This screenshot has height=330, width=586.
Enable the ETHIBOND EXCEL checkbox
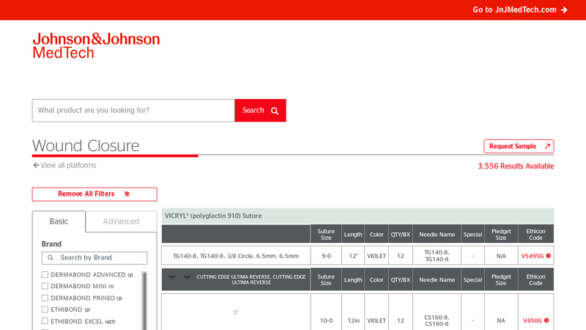tap(45, 321)
